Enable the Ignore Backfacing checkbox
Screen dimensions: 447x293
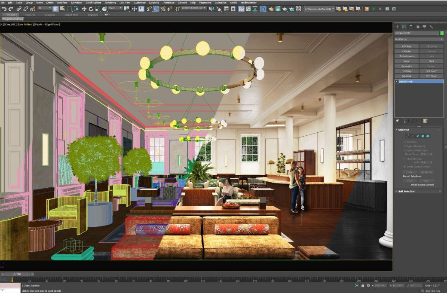click(x=404, y=146)
